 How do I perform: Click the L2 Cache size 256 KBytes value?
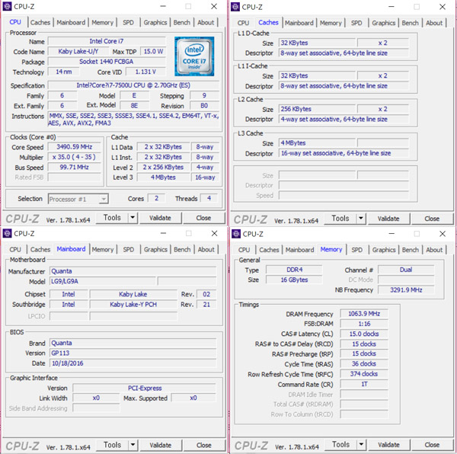[317, 109]
